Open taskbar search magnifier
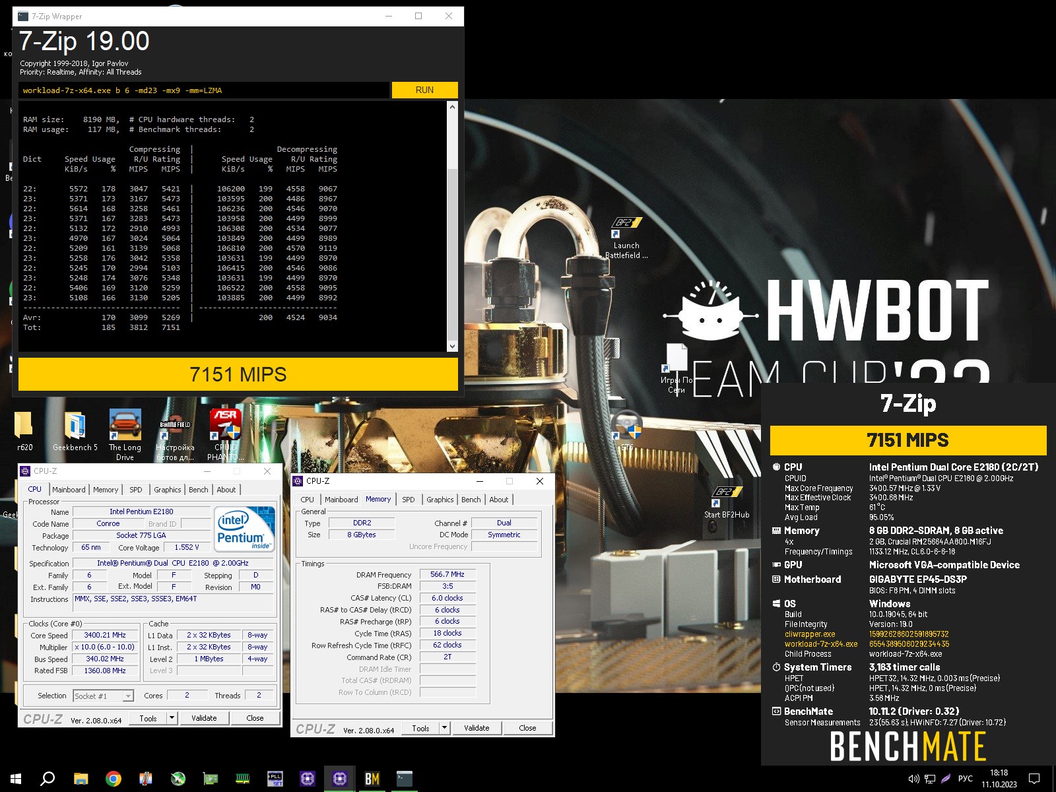Viewport: 1056px width, 792px height. pos(48,779)
